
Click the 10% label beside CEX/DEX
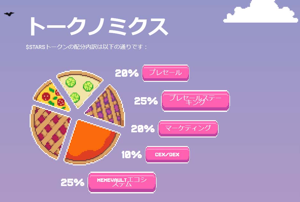coord(132,154)
